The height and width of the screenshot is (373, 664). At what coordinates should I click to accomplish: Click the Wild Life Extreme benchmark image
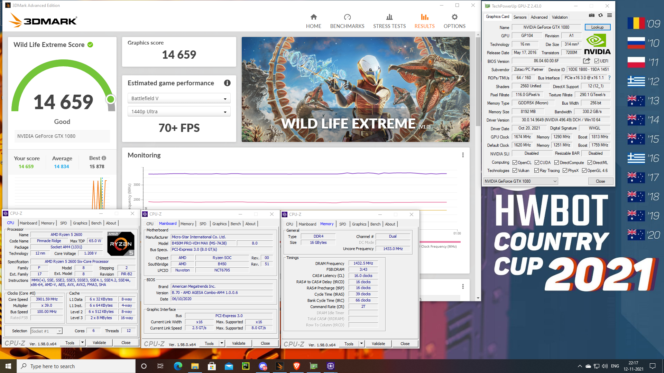point(356,89)
